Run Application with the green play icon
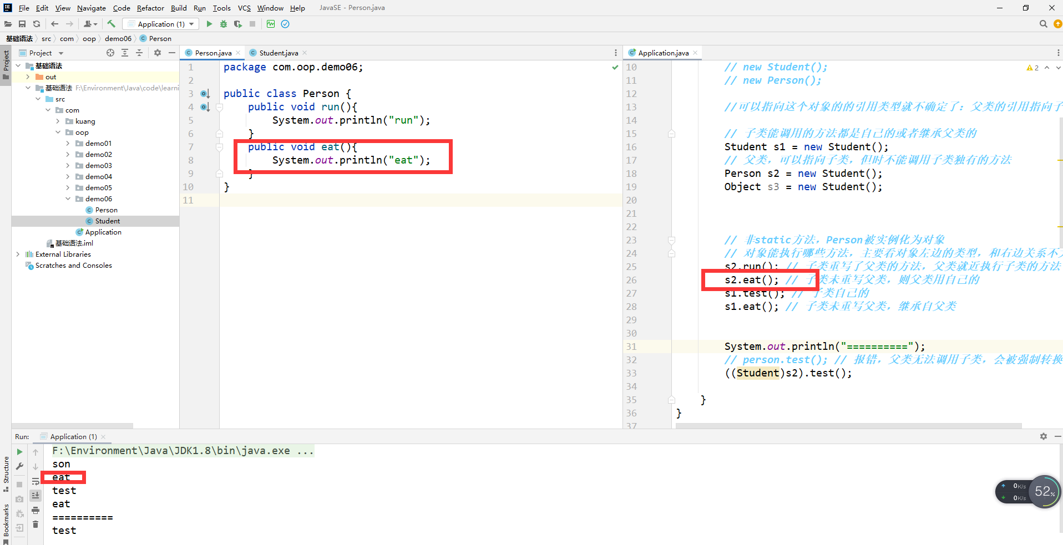The width and height of the screenshot is (1063, 545). (x=209, y=24)
